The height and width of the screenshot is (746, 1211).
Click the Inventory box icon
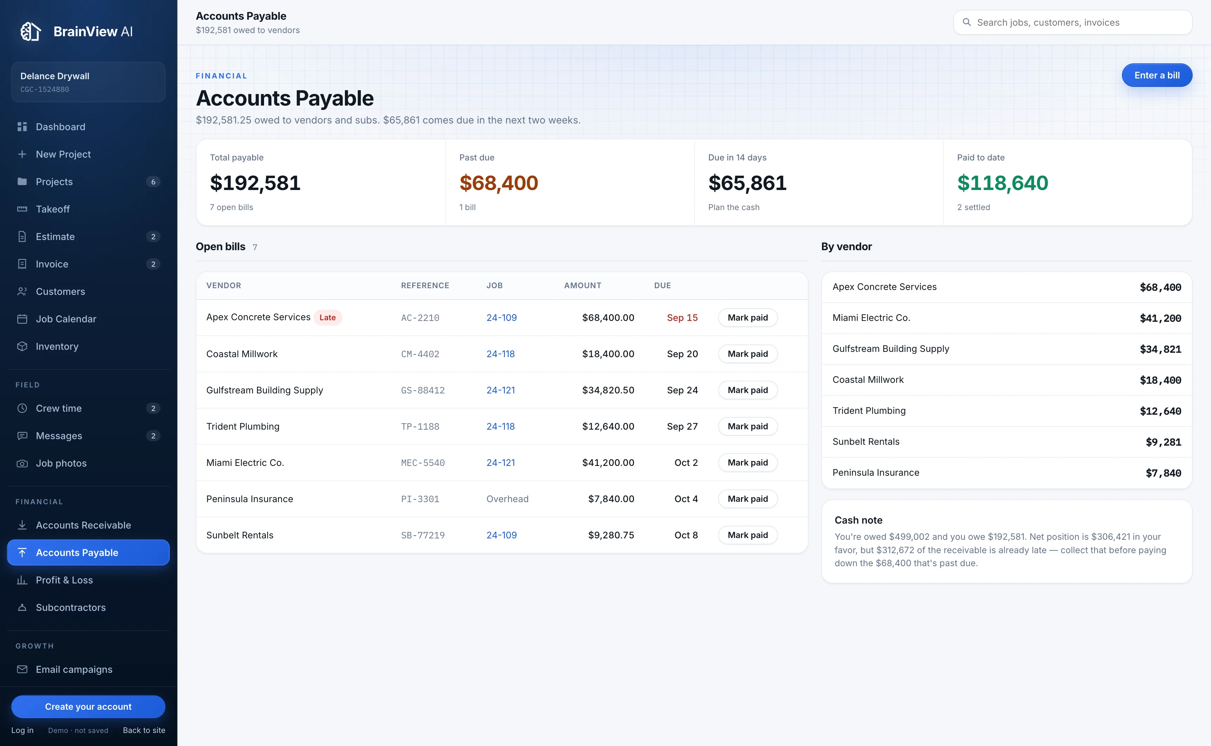[22, 346]
